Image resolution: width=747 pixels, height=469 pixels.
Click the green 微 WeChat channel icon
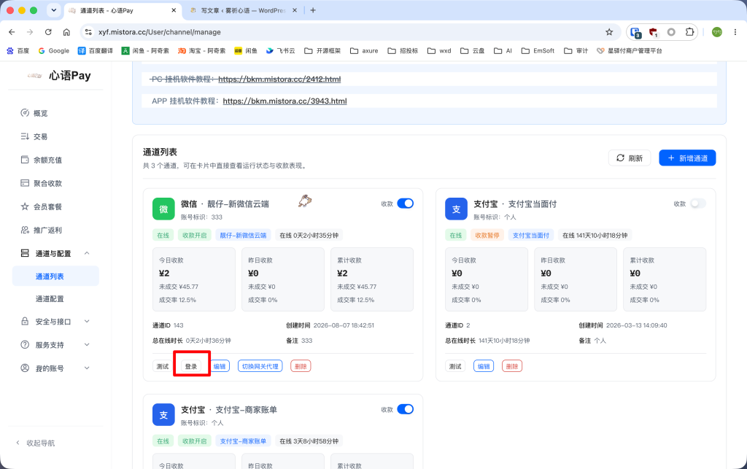(x=163, y=209)
